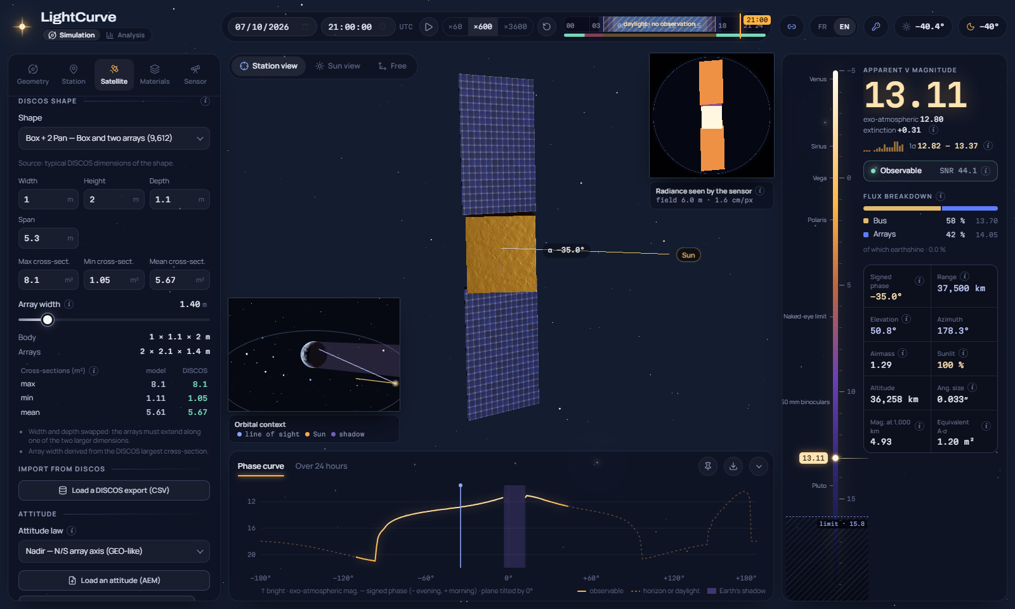Open the Over 24 hours tab
This screenshot has height=609, width=1015.
point(321,466)
